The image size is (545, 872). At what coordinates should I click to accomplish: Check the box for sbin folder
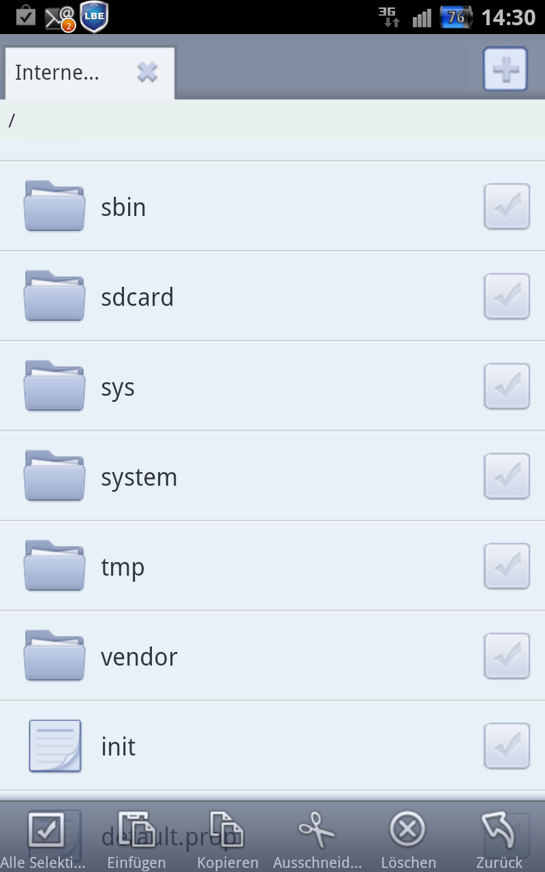click(x=507, y=206)
